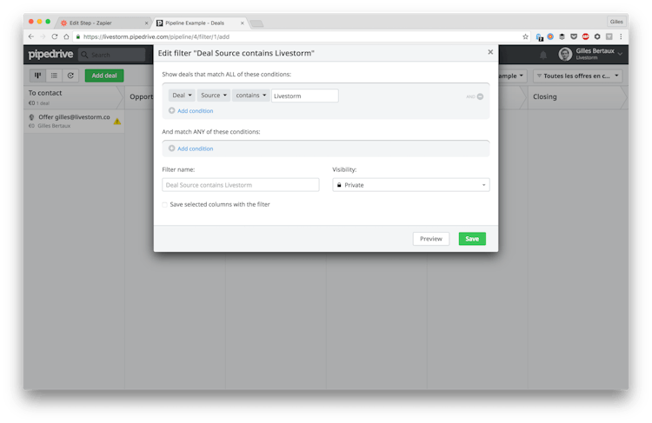Image resolution: width=652 pixels, height=423 pixels.
Task: Open the forecast view icon
Action: pos(70,76)
